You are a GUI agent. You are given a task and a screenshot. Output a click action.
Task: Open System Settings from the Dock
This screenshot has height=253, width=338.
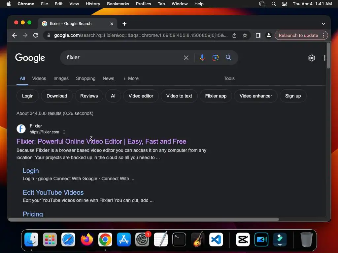coord(142,239)
